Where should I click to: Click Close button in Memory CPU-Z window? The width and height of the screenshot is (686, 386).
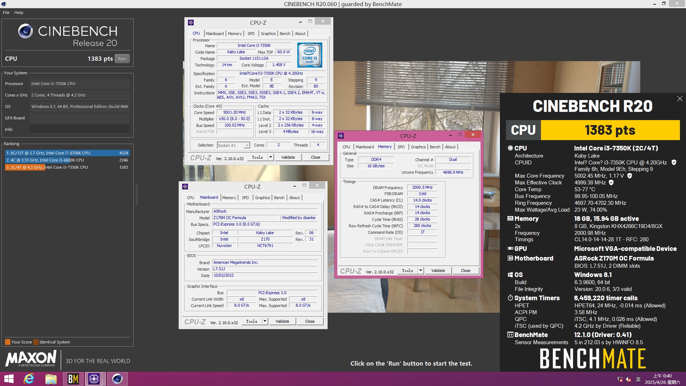tap(466, 271)
